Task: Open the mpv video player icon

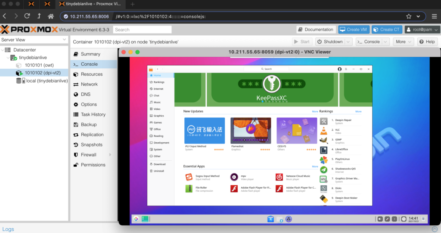Action: [234, 177]
